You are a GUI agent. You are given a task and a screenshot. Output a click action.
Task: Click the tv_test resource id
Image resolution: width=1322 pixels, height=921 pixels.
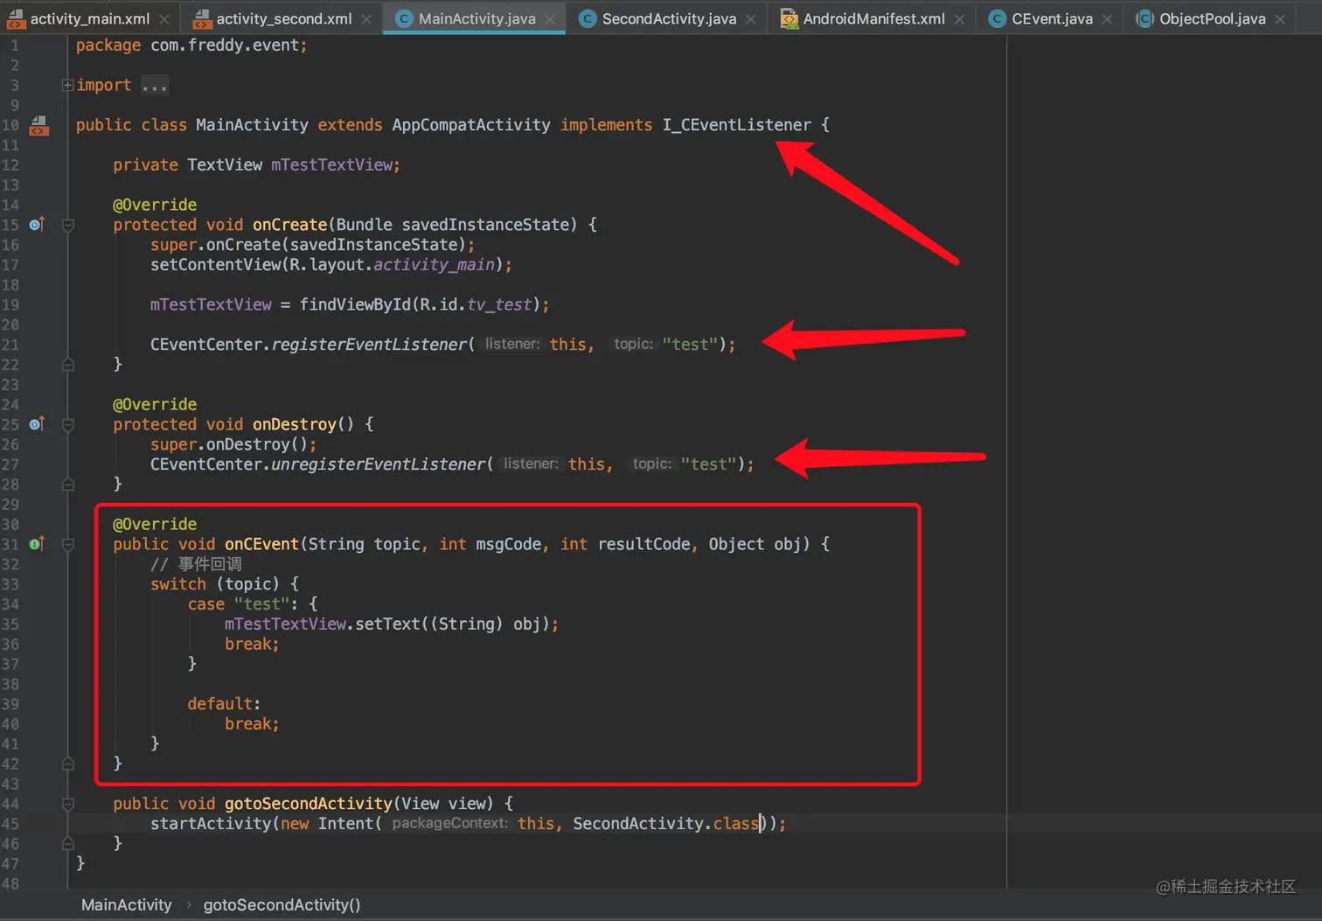tap(499, 304)
